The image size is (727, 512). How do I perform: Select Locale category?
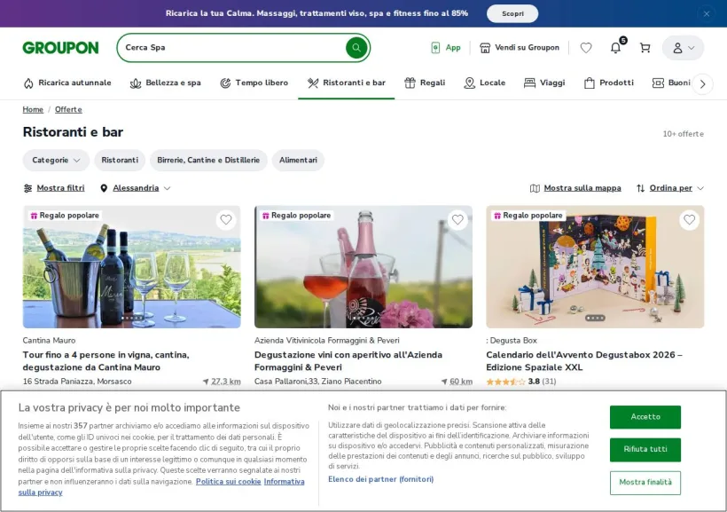tap(484, 83)
